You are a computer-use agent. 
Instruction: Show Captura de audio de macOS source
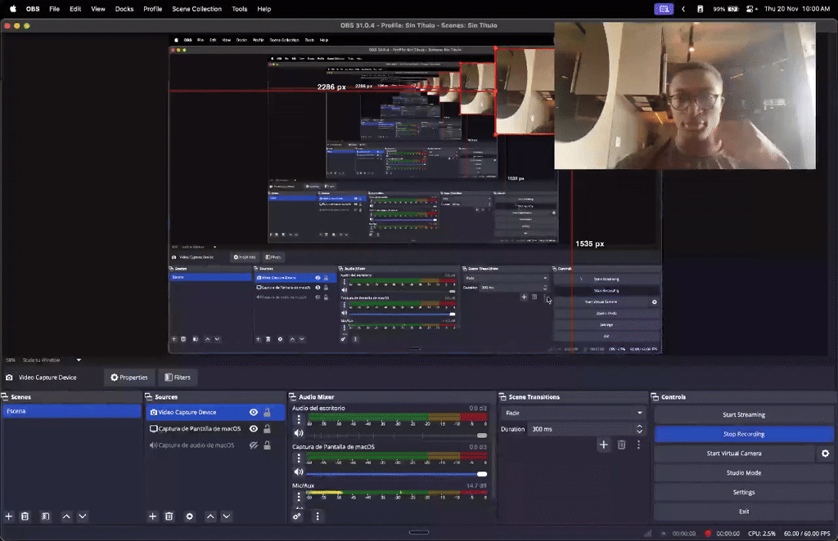[x=254, y=445]
